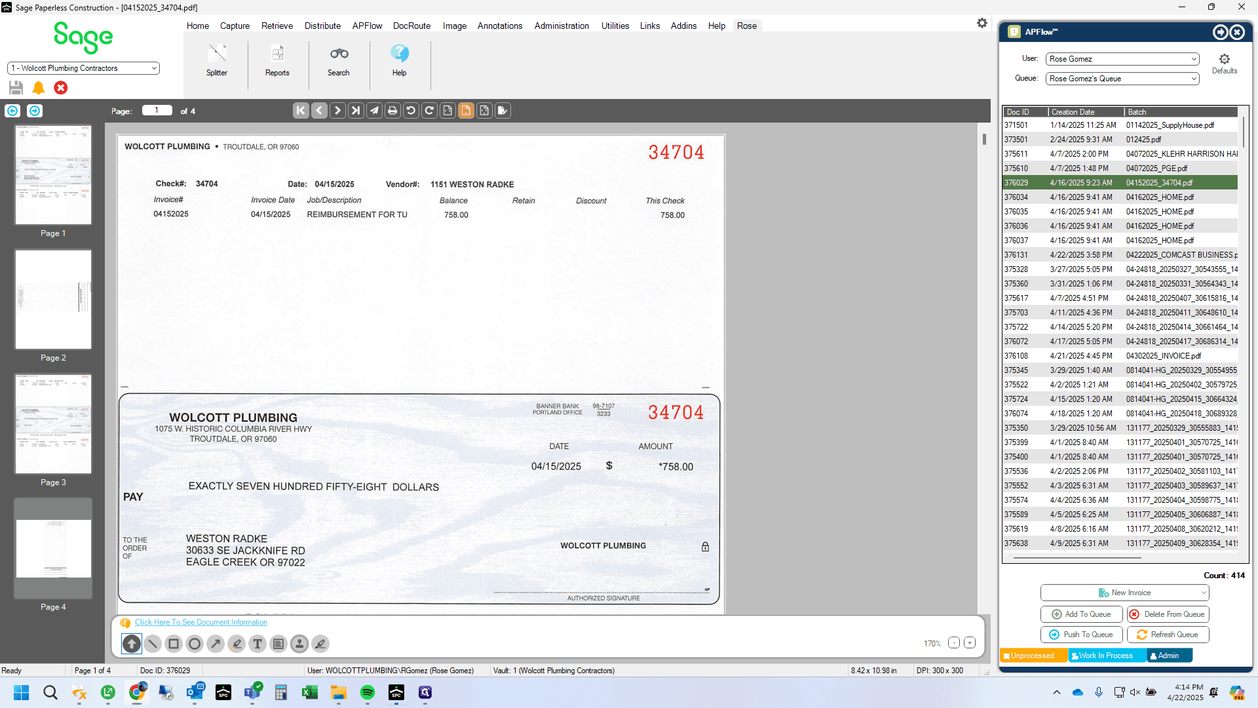Open the Annotations menu
1258x708 pixels.
pos(499,26)
